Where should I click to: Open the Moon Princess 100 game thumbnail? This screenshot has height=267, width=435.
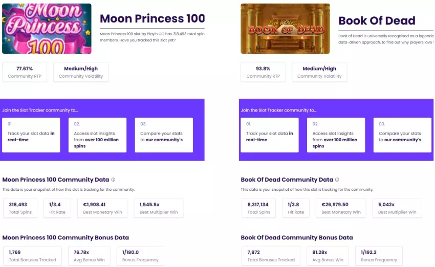coord(47,29)
